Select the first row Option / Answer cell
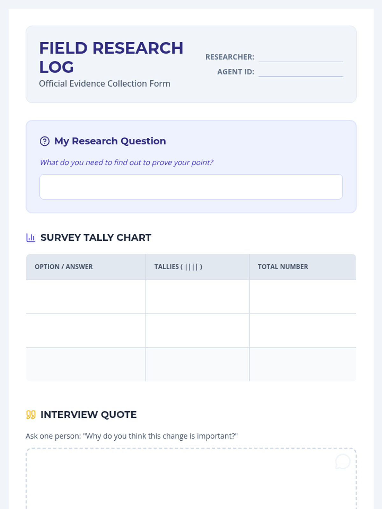382x509 pixels. pyautogui.click(x=86, y=297)
